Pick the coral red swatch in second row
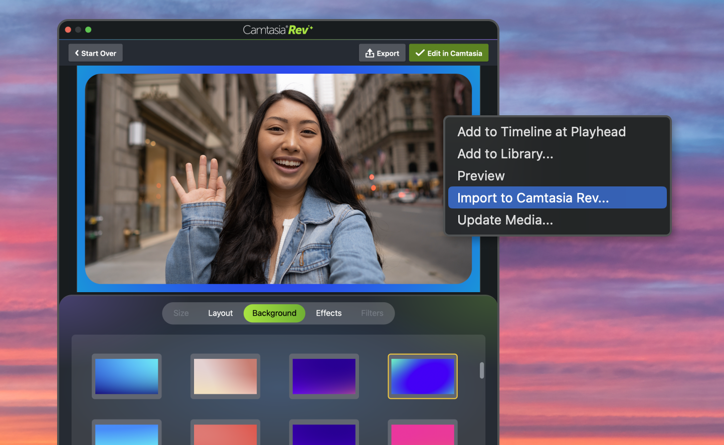 225,432
